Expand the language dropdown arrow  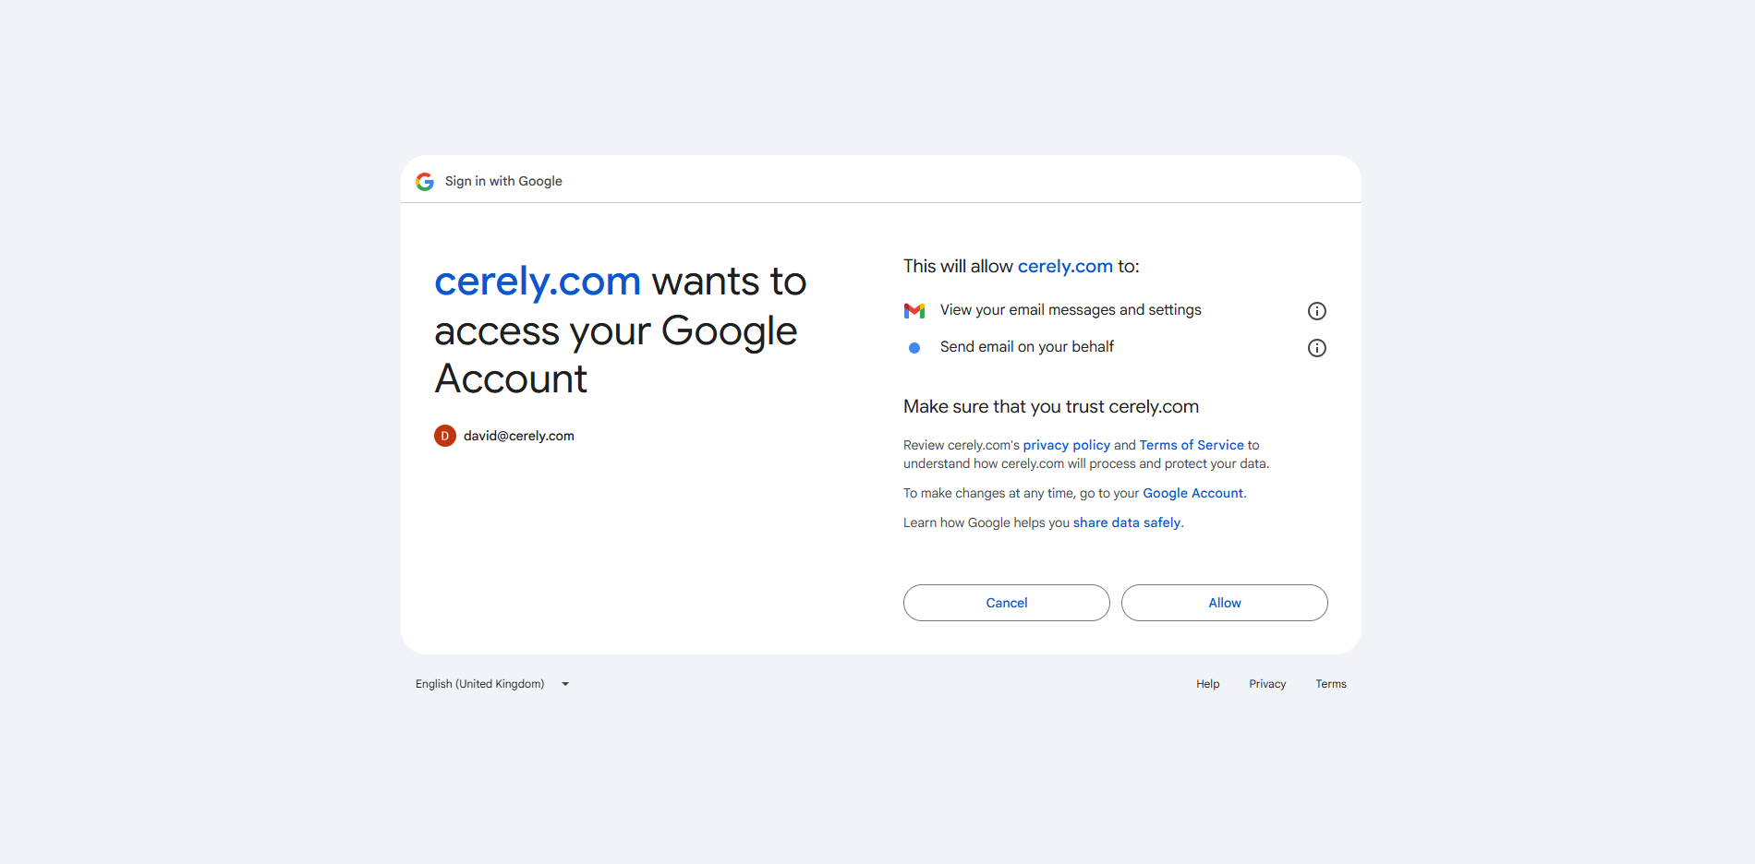pyautogui.click(x=565, y=684)
